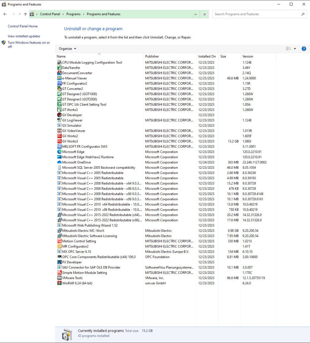Click the GX Works2 icon
This screenshot has height=343, width=310.
[59, 136]
